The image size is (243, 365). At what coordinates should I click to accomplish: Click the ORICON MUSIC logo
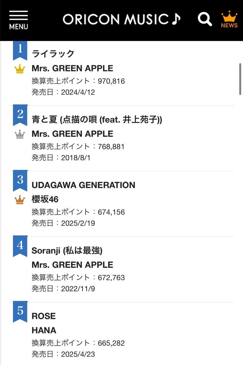click(x=122, y=19)
